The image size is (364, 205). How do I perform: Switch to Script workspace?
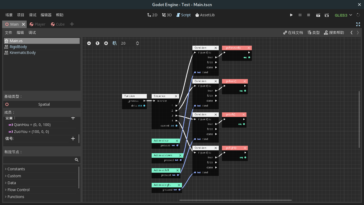[x=184, y=15]
